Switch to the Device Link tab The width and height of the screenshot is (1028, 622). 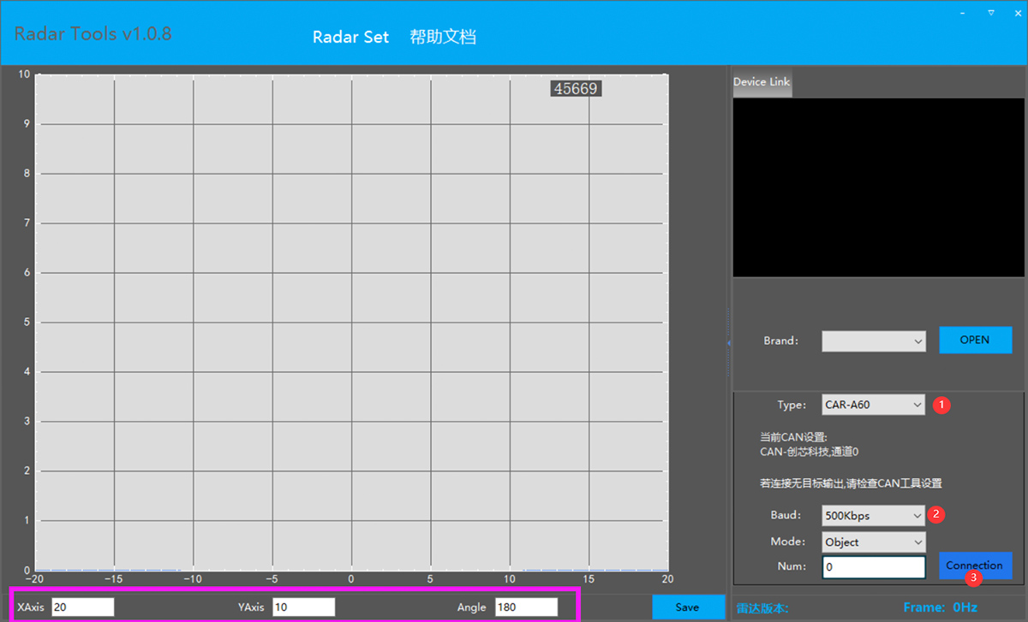click(762, 82)
